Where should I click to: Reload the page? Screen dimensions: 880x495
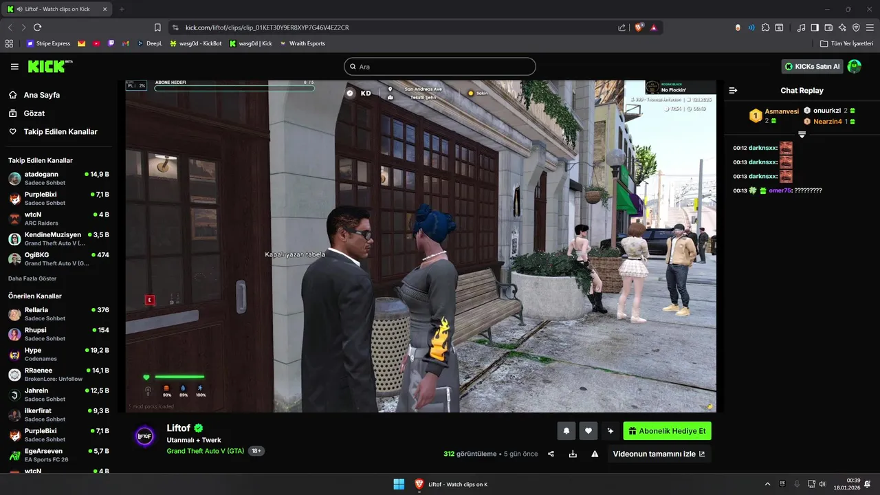(x=37, y=27)
